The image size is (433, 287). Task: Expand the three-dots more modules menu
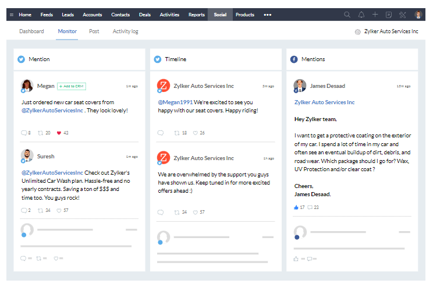[267, 15]
